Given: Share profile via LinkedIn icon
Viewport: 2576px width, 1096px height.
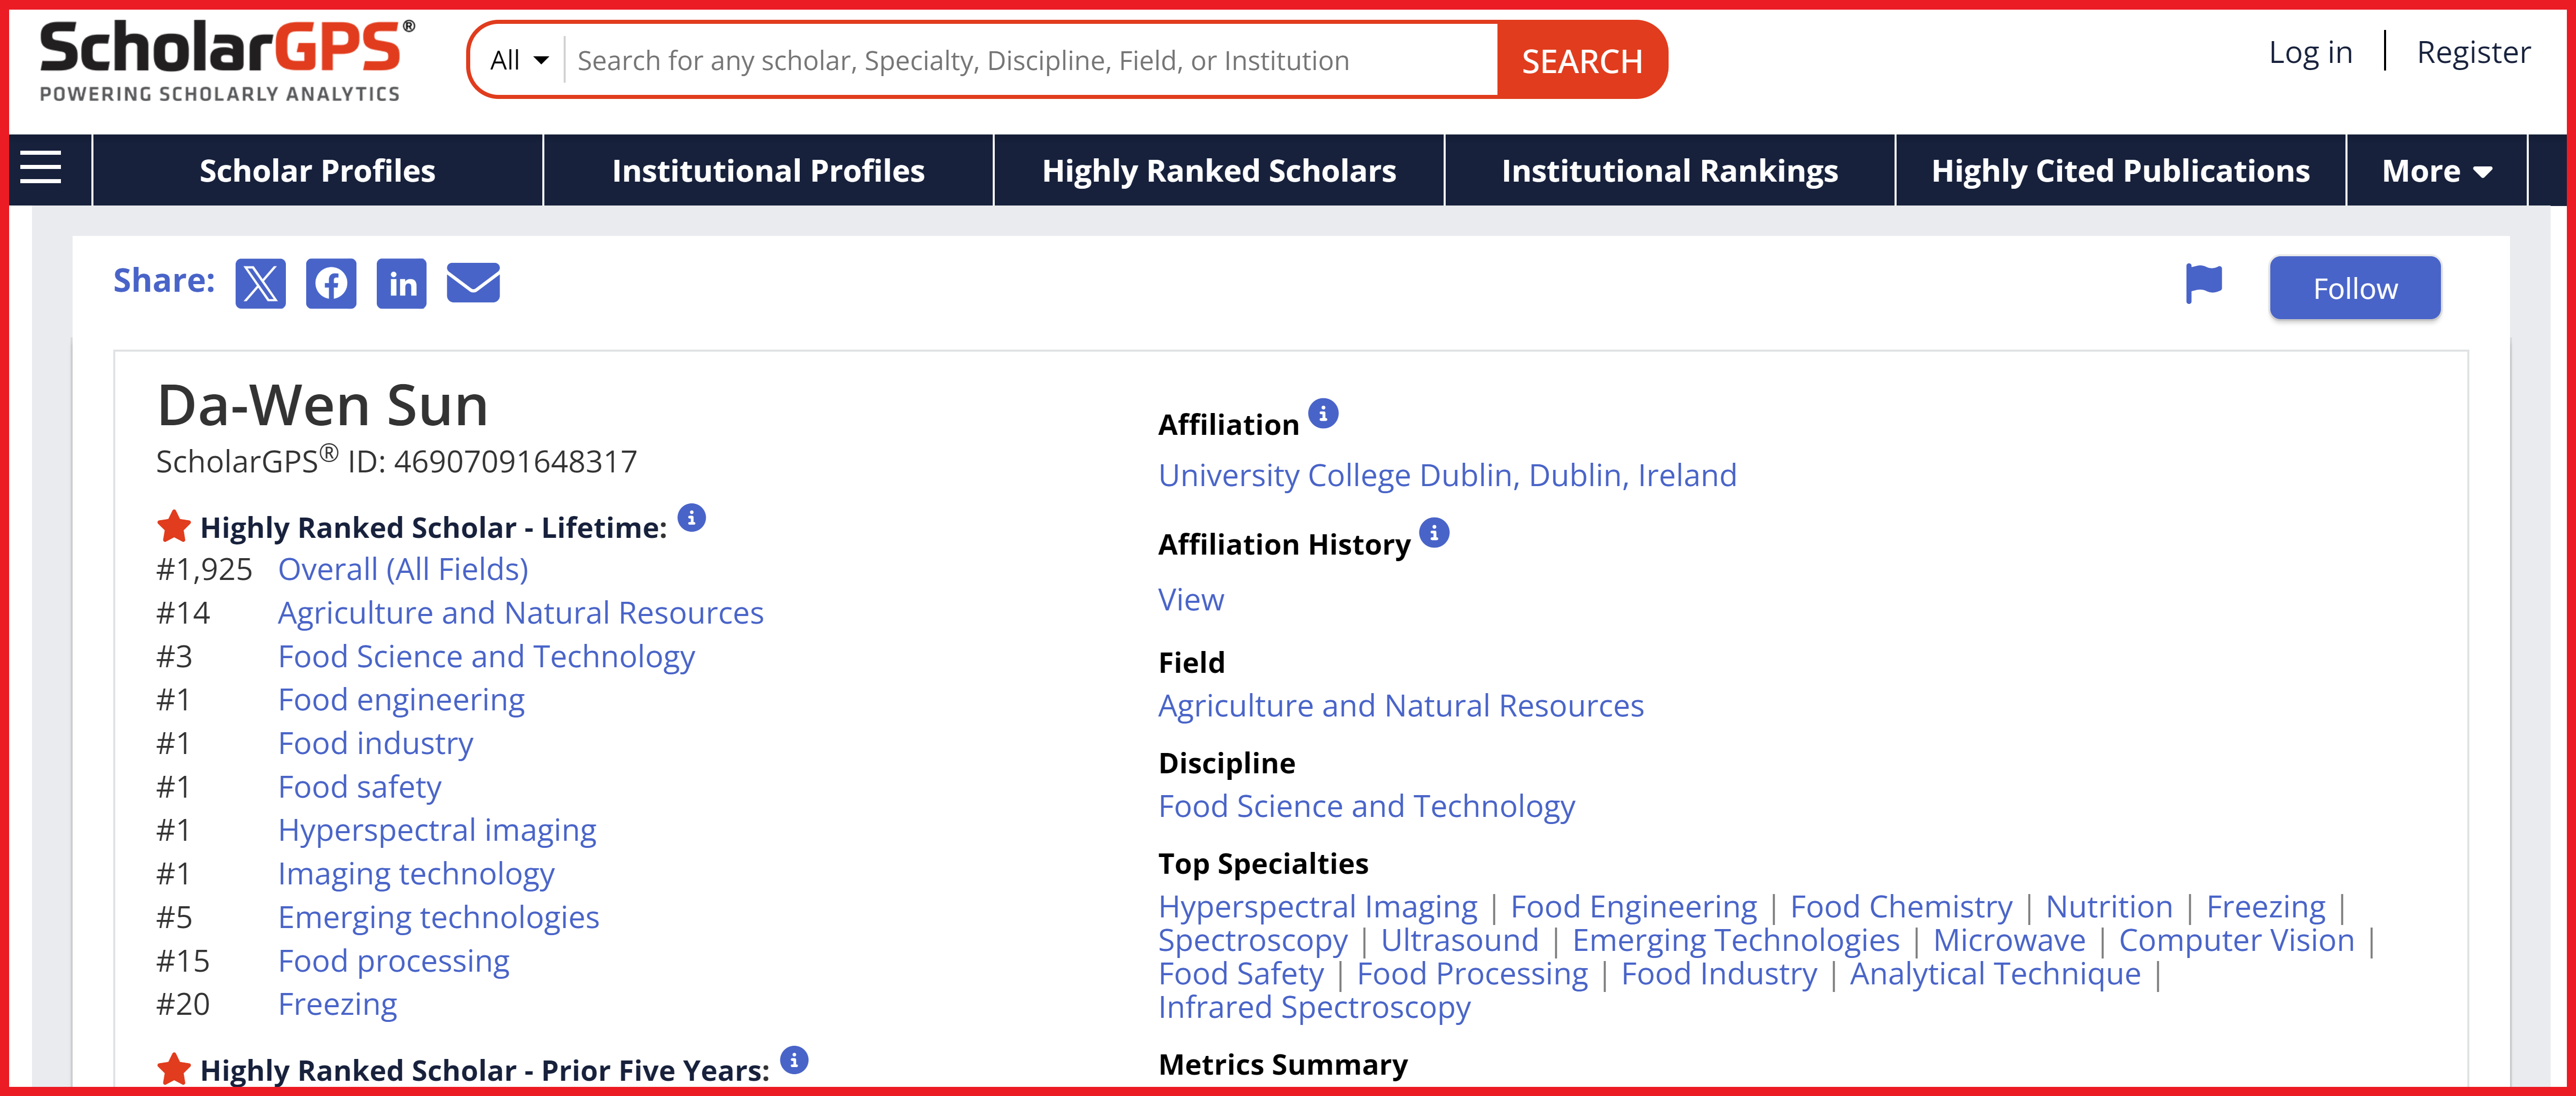Looking at the screenshot, I should click(402, 284).
